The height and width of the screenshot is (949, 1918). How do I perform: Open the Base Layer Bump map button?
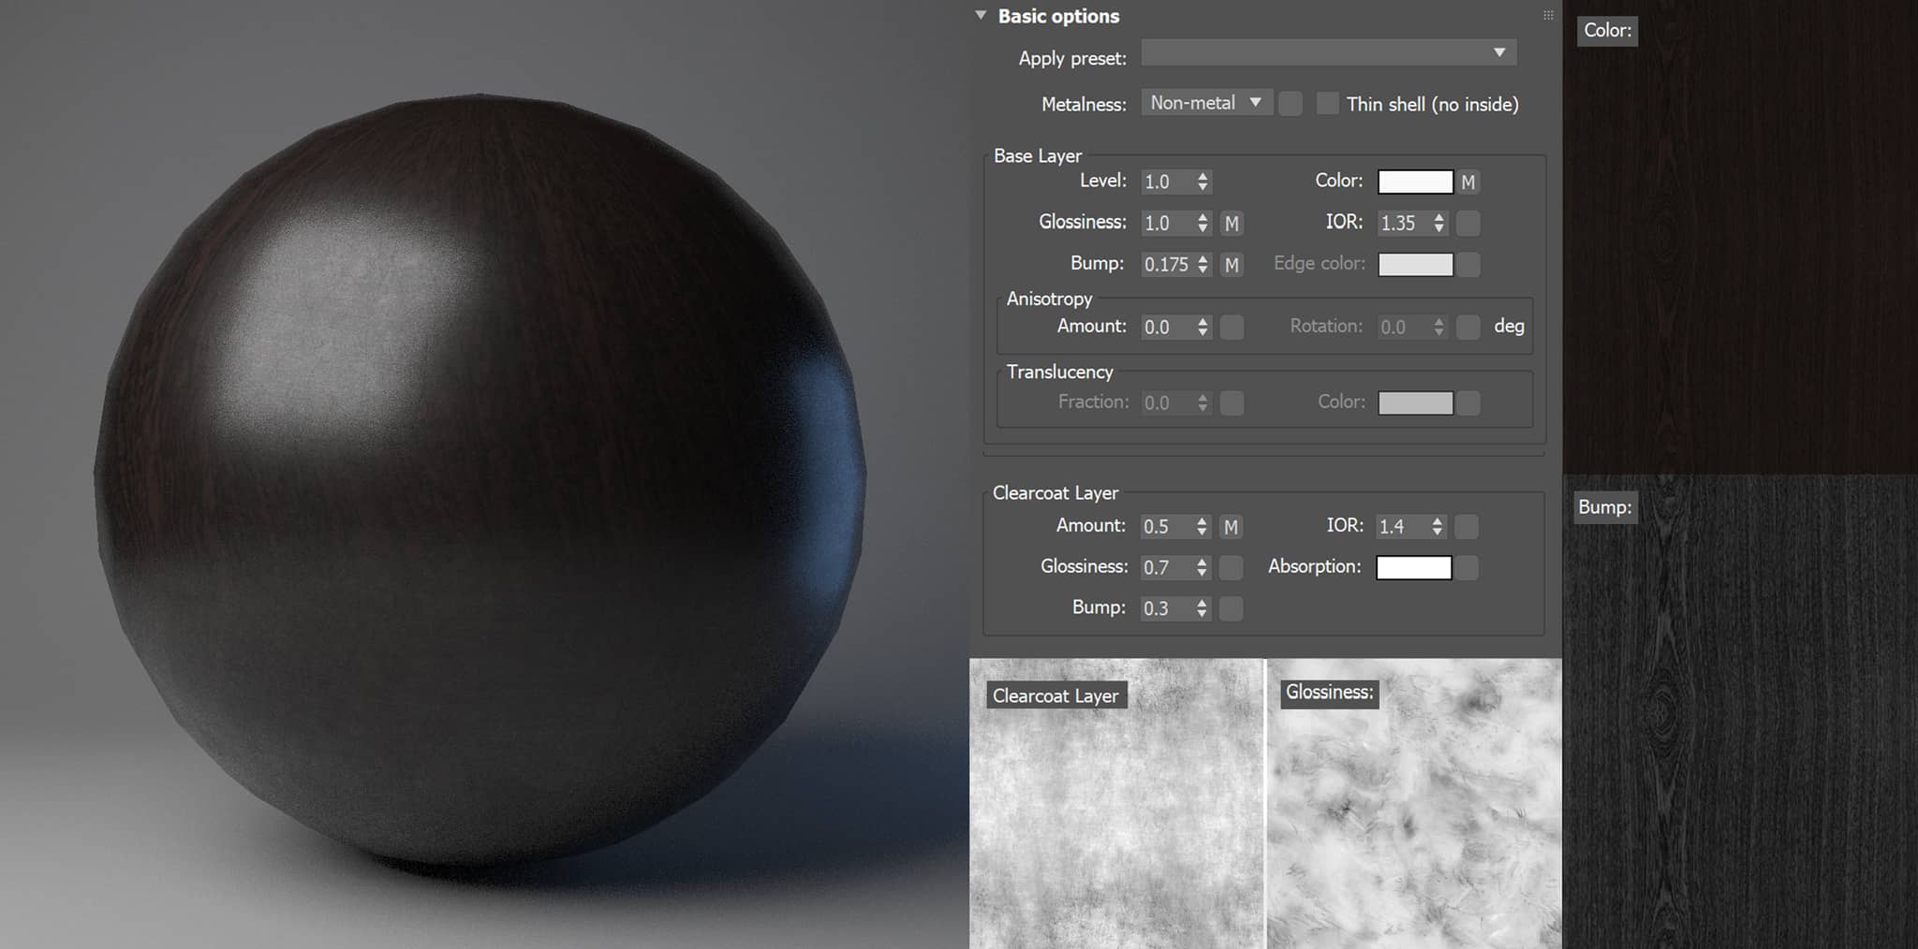pos(1232,265)
